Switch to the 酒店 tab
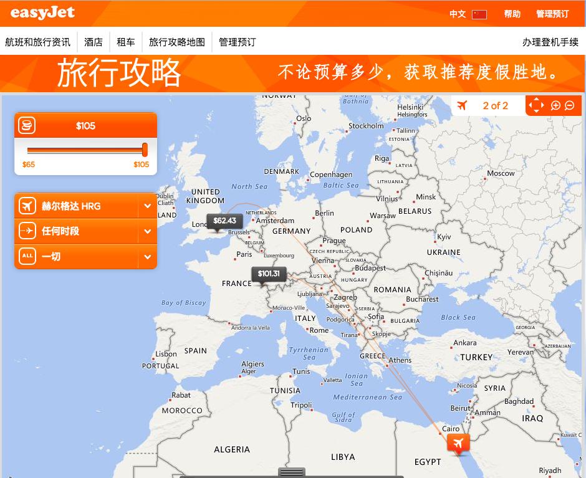The height and width of the screenshot is (478, 586). click(x=94, y=42)
